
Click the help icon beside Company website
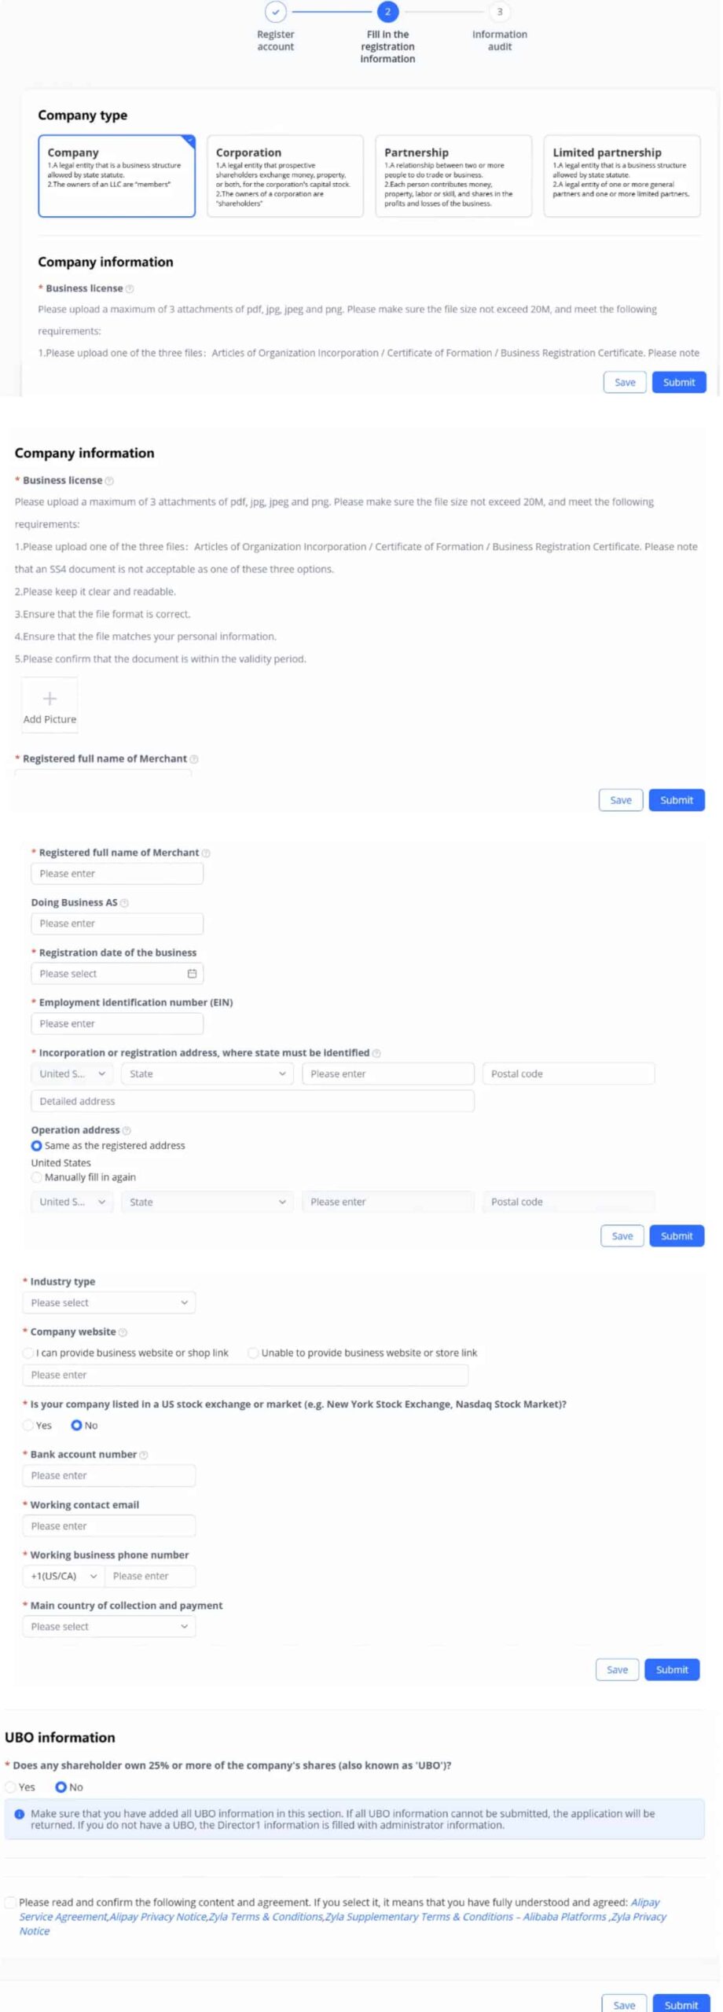tap(123, 1332)
